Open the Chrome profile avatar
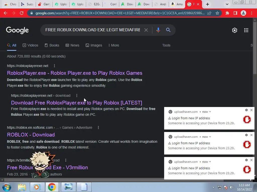Image resolution: width=257 pixels, height=192 pixels. click(x=243, y=13)
